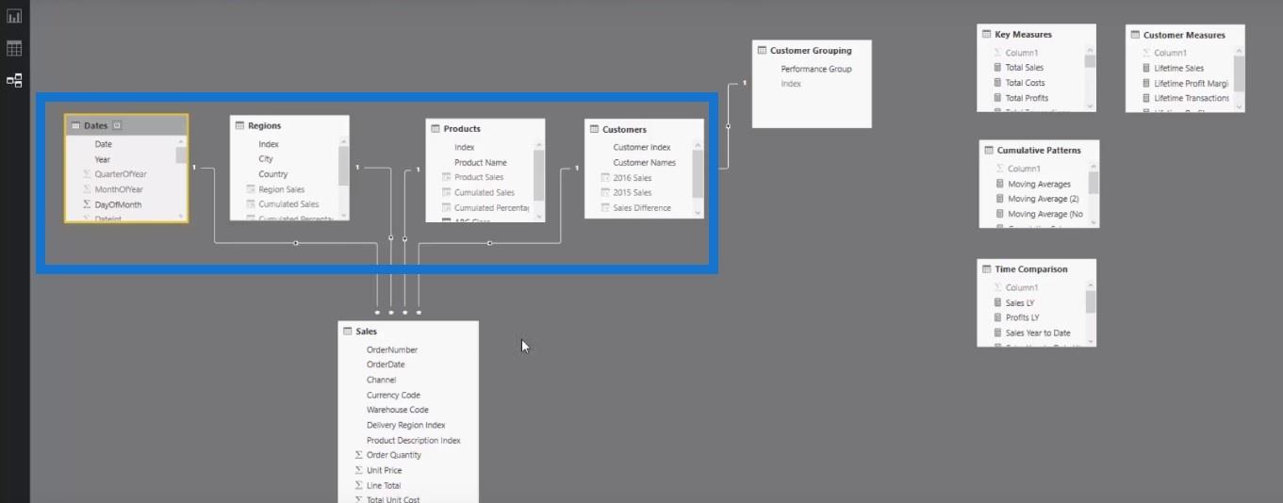The height and width of the screenshot is (503, 1283).
Task: Select OrderNumber in the Sales table
Action: [392, 349]
